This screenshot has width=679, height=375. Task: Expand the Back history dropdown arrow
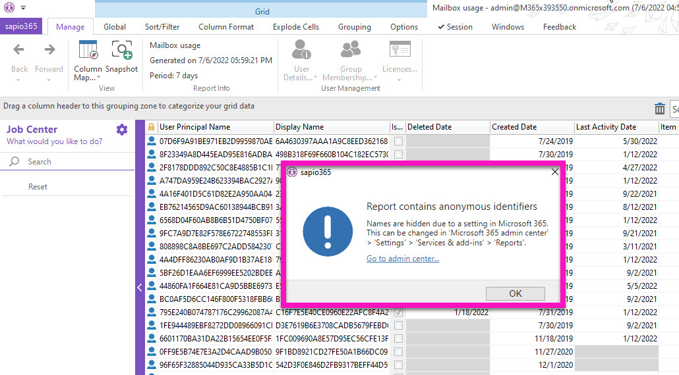[18, 80]
